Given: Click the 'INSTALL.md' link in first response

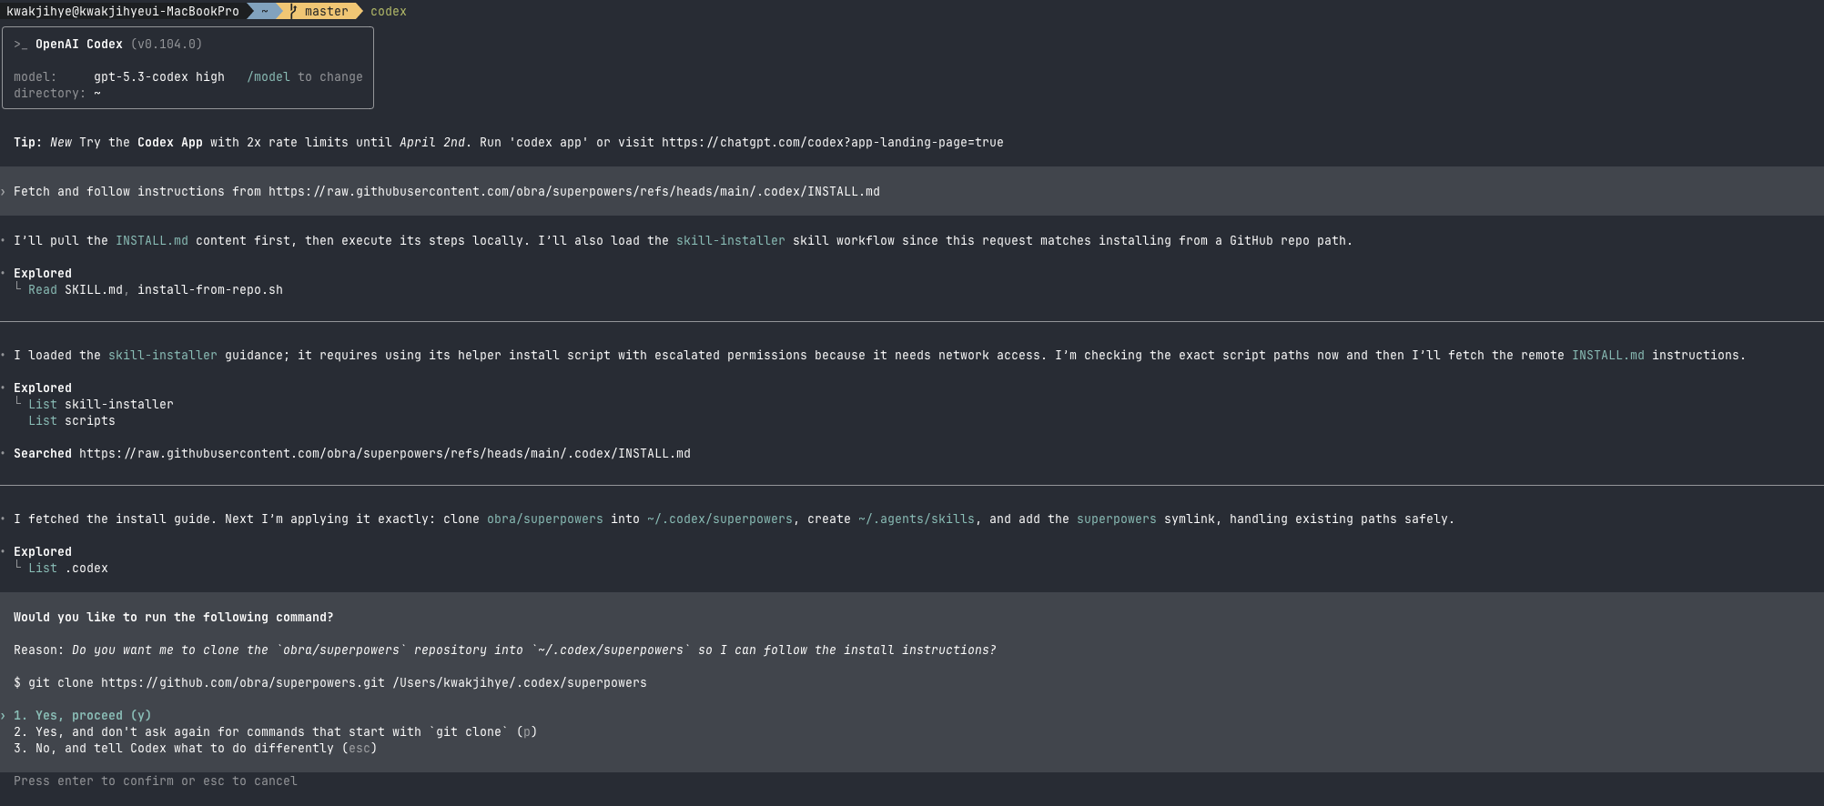Looking at the screenshot, I should 152,240.
